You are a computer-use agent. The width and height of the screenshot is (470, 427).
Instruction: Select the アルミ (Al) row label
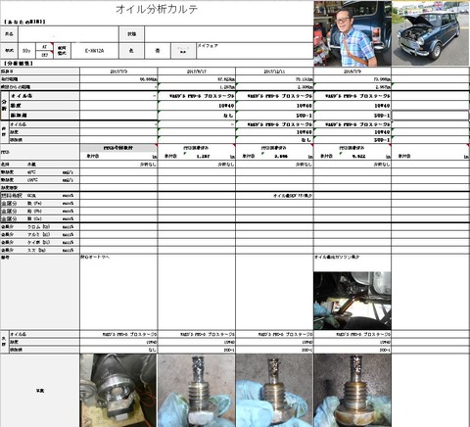click(x=39, y=235)
